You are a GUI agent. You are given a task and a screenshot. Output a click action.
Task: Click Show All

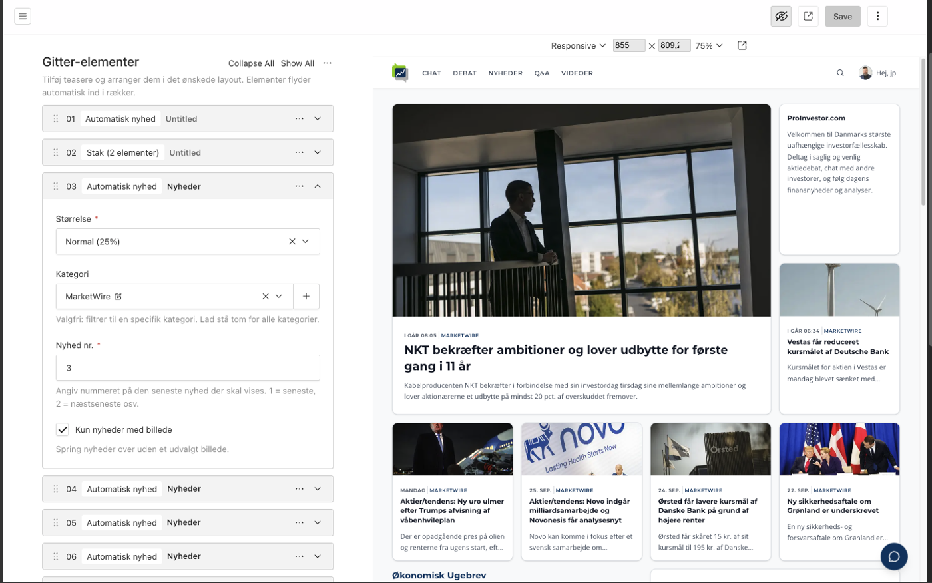pos(298,63)
